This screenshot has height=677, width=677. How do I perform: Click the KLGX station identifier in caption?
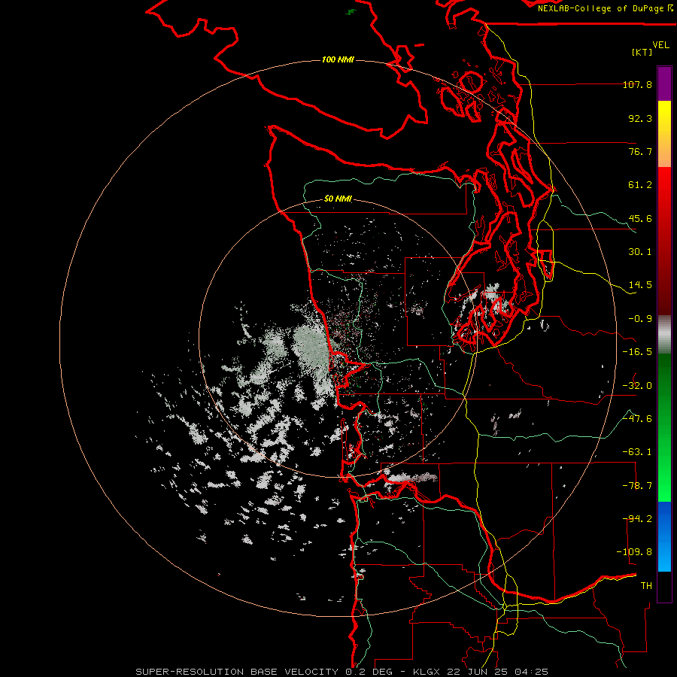[427, 672]
